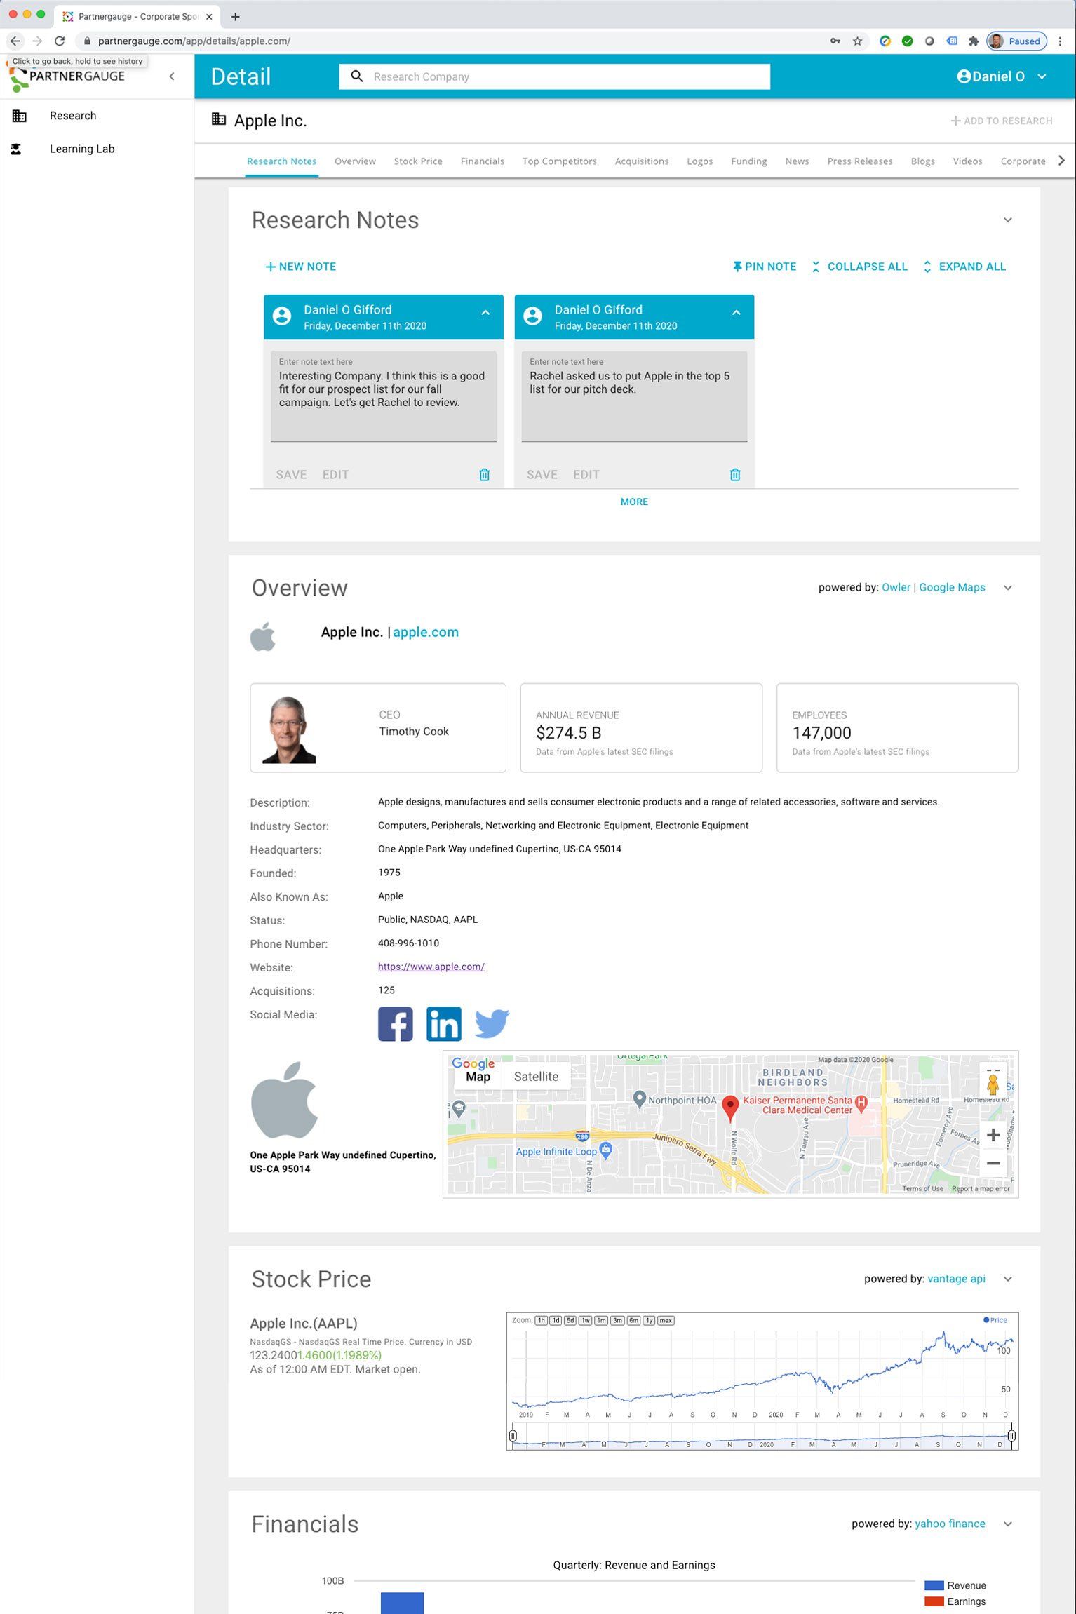This screenshot has width=1076, height=1614.
Task: Set stock chart zoom to 1m
Action: [x=601, y=1320]
